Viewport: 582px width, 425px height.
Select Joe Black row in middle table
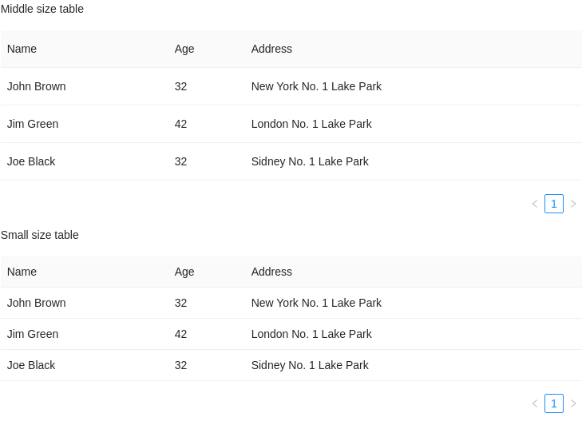pos(31,161)
